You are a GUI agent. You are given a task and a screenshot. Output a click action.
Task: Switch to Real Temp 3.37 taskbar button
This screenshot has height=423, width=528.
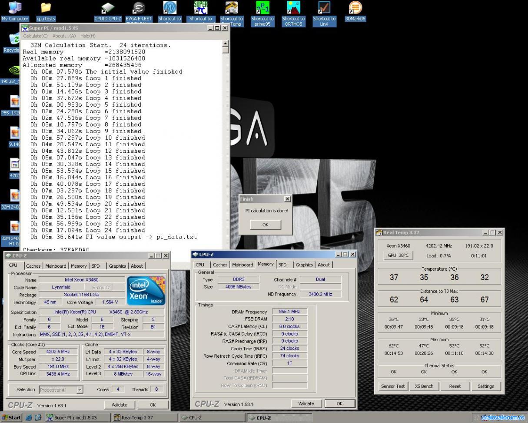click(x=144, y=417)
